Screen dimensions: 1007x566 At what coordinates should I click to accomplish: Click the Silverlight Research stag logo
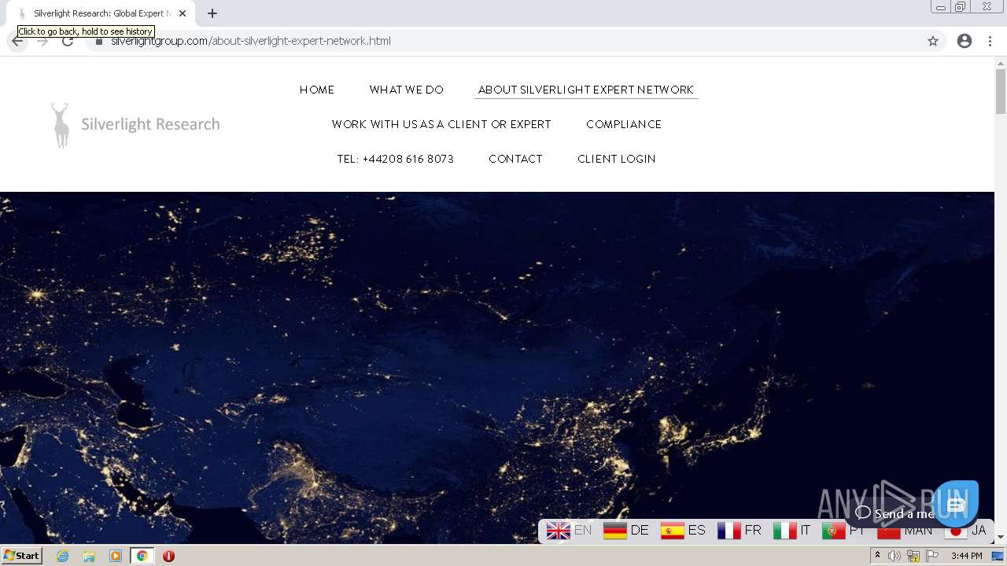[60, 124]
